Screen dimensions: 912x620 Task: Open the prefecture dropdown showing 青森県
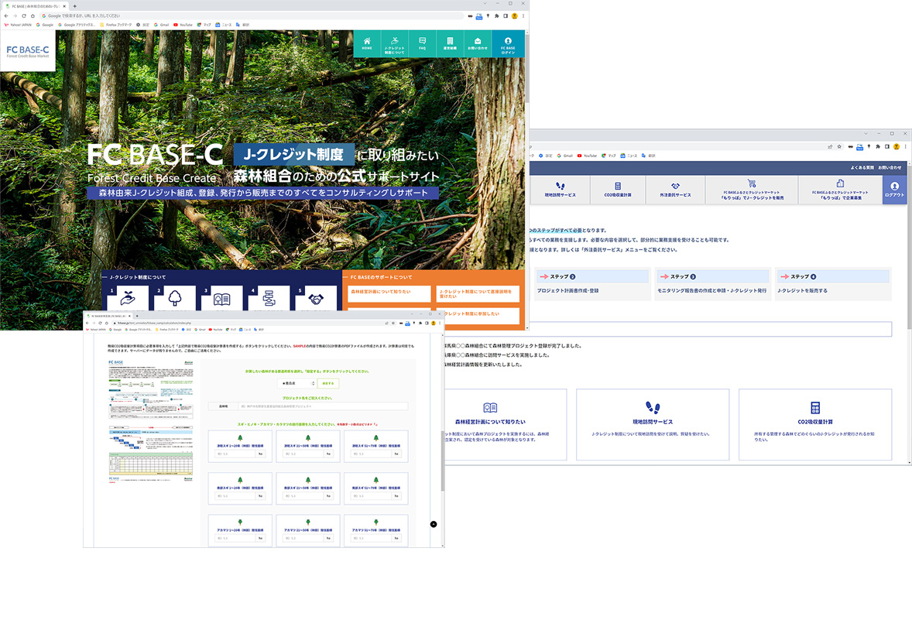coord(297,383)
